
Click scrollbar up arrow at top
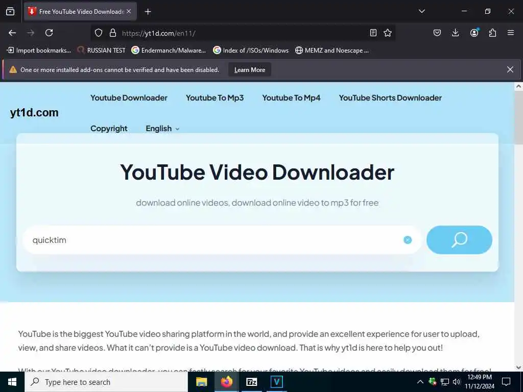tap(518, 86)
